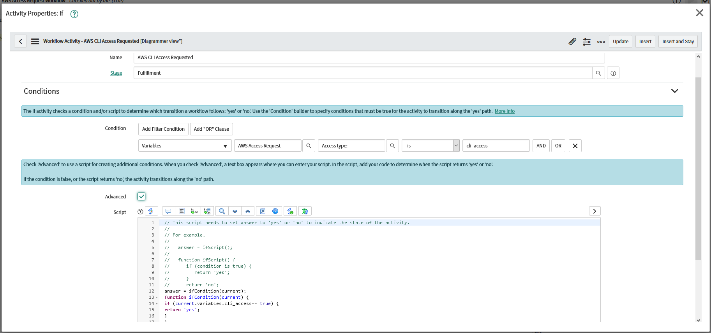
Task: Click script line 12 answer assignment
Action: point(205,291)
